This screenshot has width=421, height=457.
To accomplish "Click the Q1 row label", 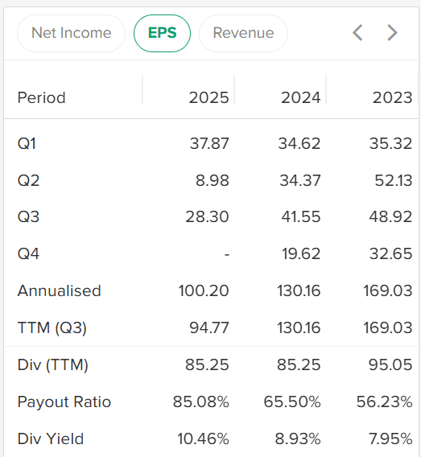I will [x=27, y=143].
